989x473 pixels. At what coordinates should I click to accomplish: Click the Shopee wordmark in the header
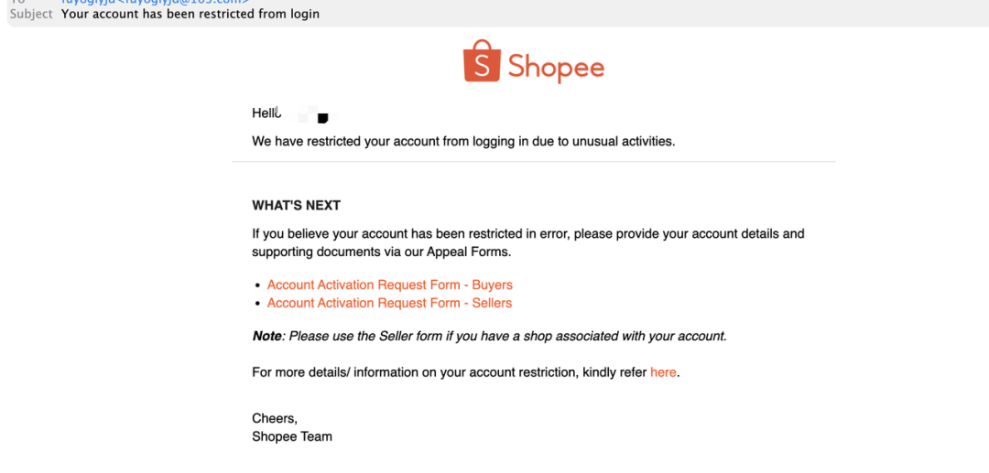(556, 67)
